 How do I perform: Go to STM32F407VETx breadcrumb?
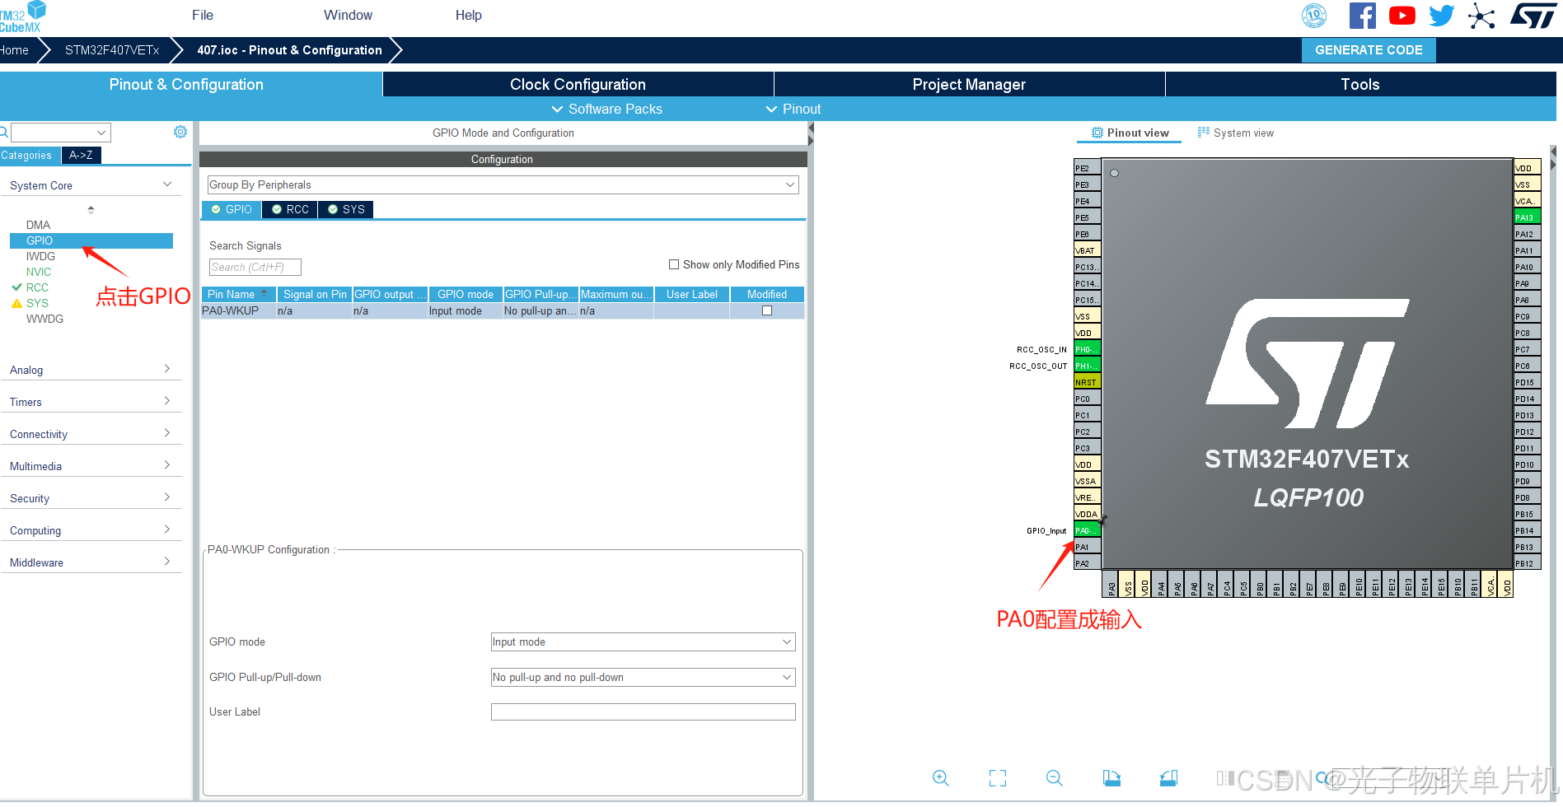tap(112, 49)
